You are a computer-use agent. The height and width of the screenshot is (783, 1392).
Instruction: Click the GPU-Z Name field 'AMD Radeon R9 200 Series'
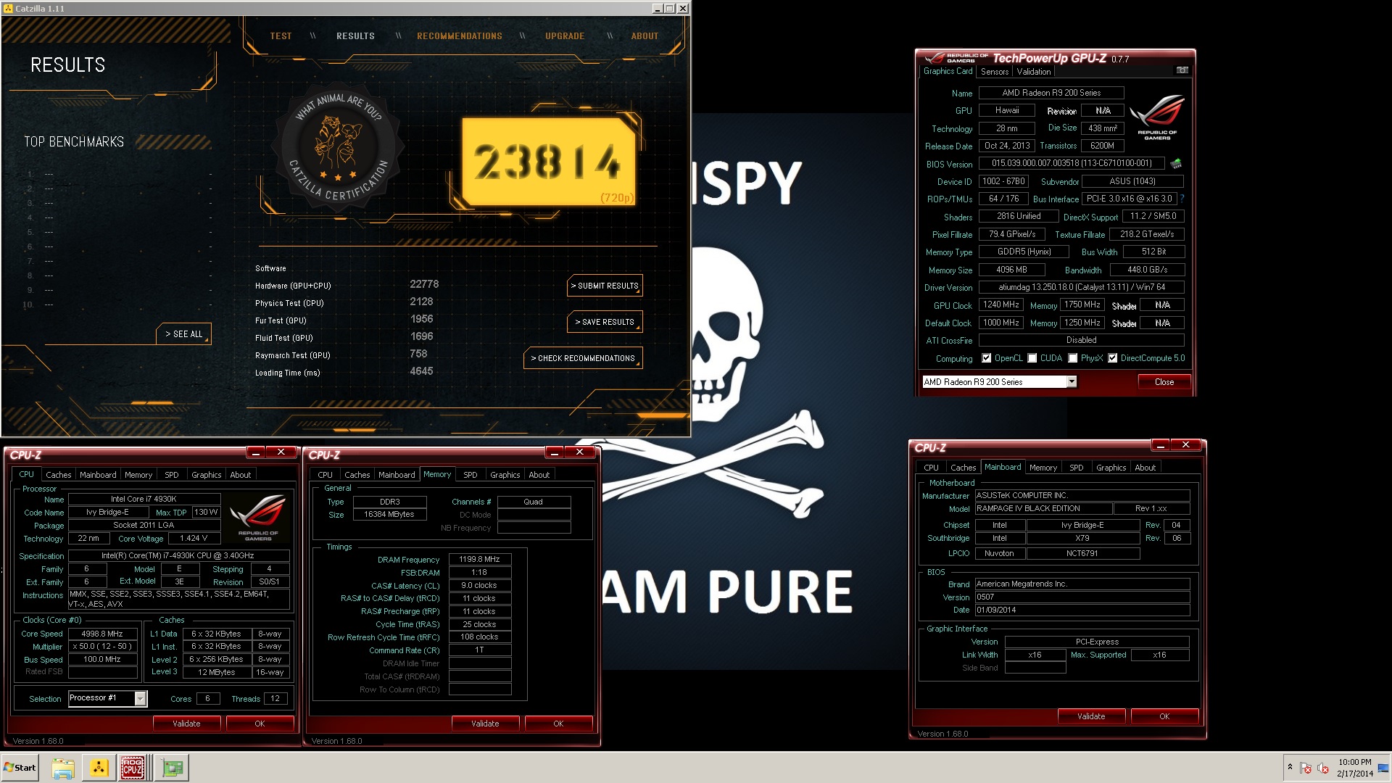pos(1051,93)
